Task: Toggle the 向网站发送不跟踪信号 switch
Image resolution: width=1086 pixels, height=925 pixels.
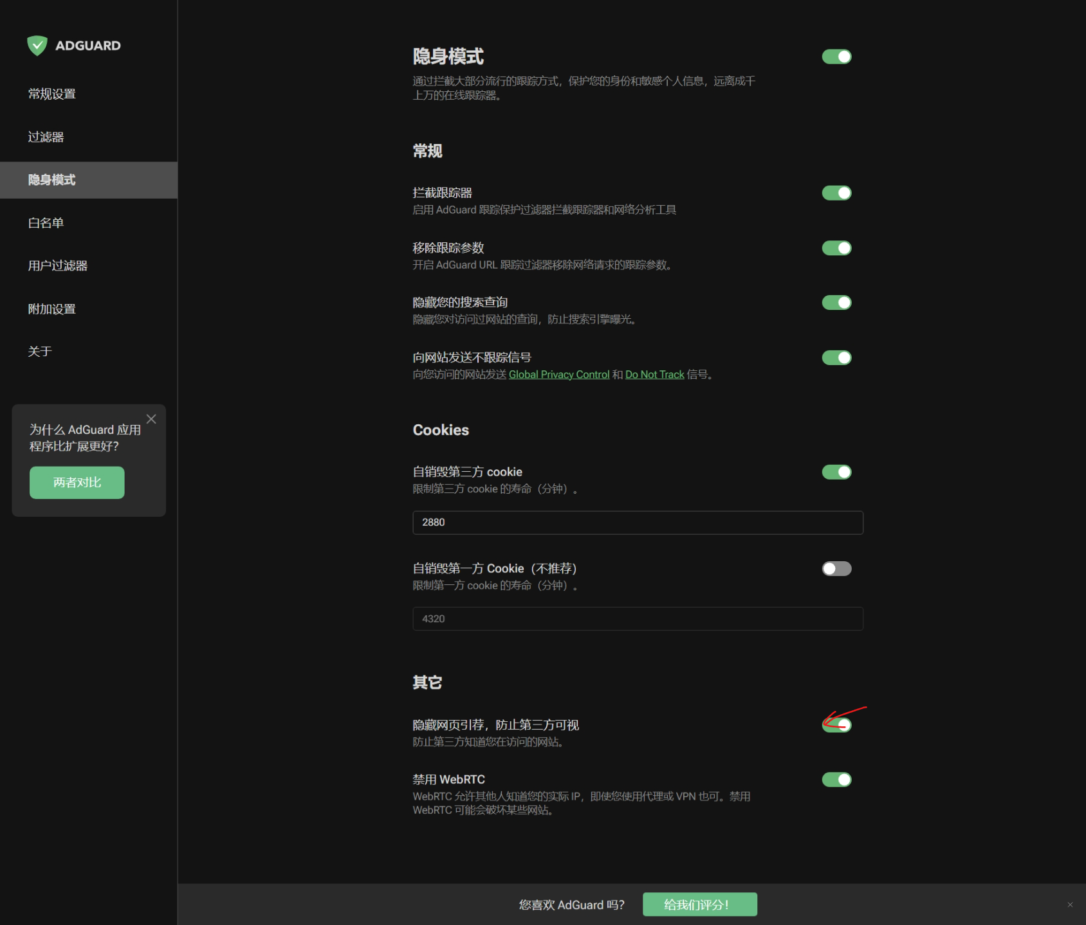Action: (x=836, y=357)
